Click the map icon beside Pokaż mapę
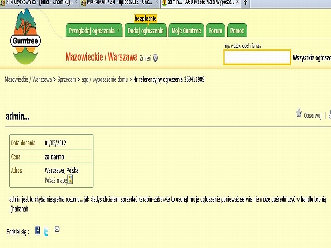Viewport: 331px width, 248px height. (70, 180)
